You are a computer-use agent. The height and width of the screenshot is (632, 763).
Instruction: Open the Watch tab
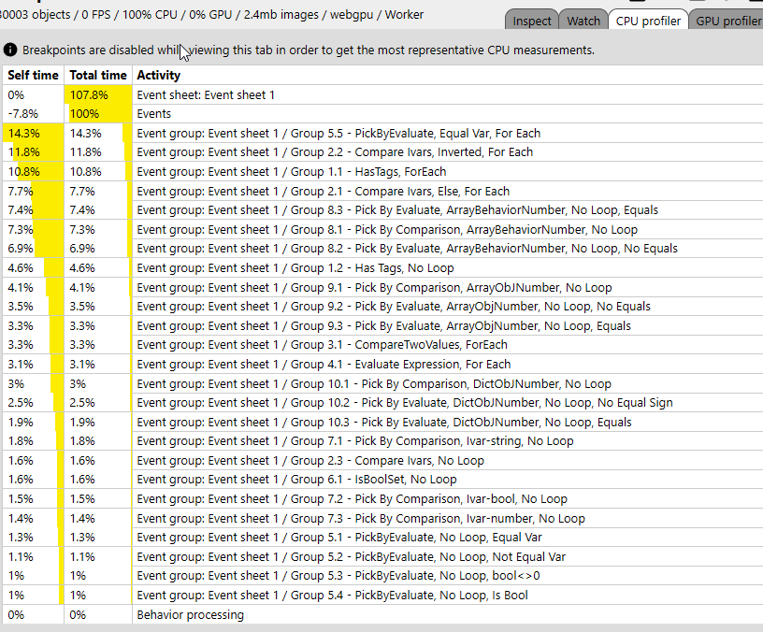click(x=583, y=21)
